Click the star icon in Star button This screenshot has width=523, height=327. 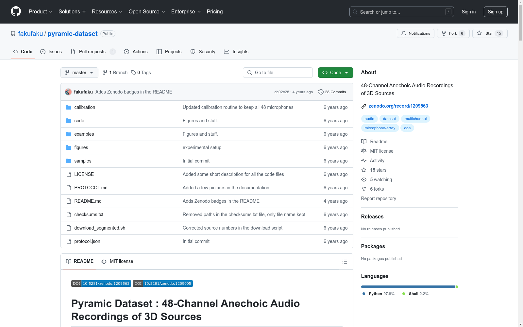[479, 33]
